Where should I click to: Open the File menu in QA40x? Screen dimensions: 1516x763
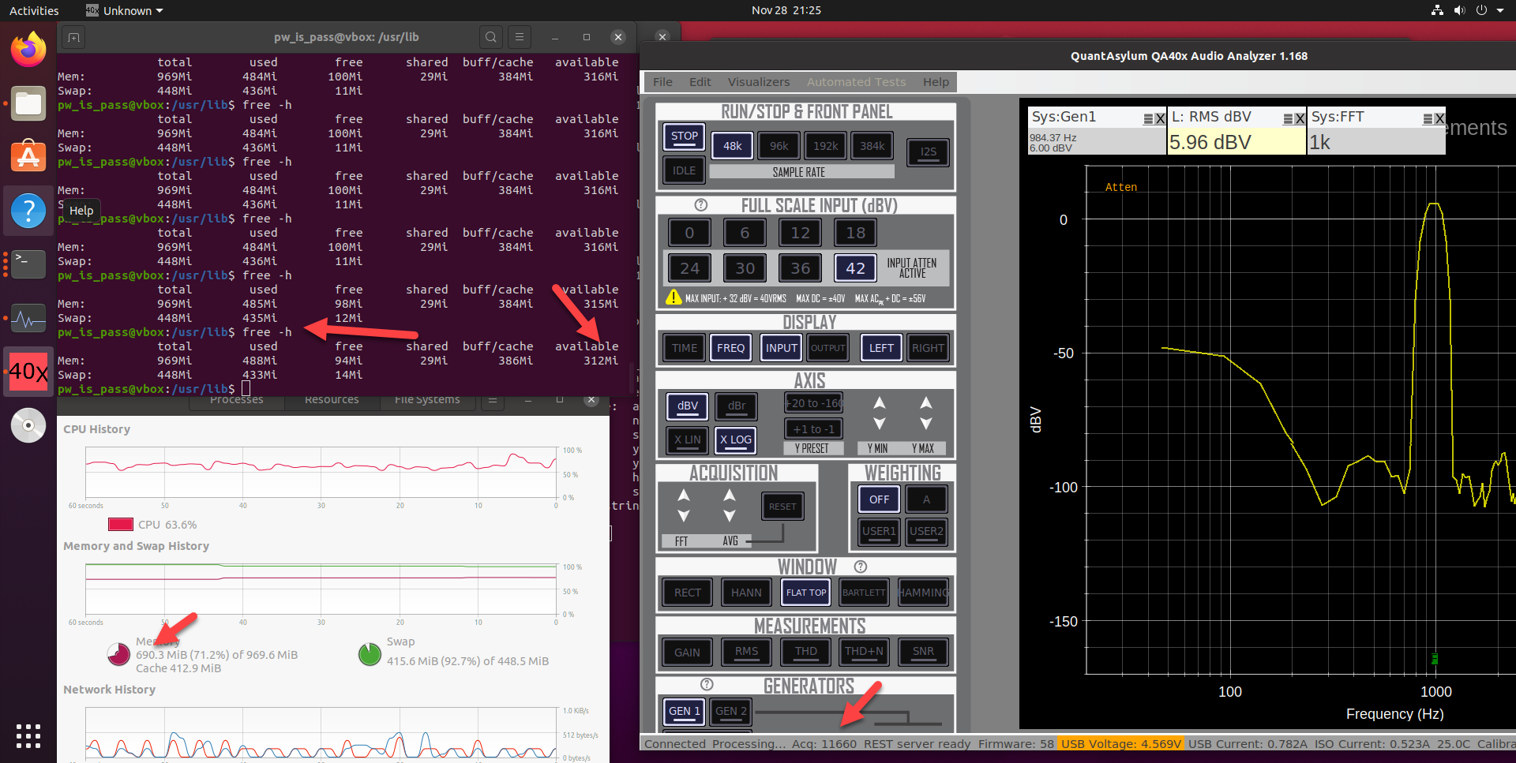pyautogui.click(x=662, y=82)
